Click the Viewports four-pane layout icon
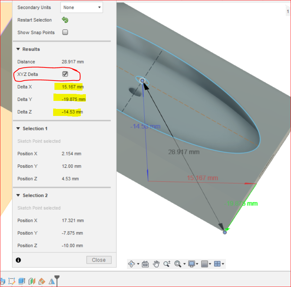This screenshot has height=287, width=291. [217, 264]
